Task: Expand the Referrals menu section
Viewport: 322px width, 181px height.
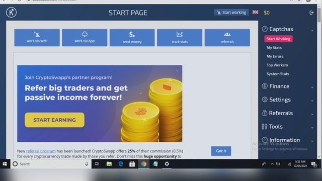Action: click(x=287, y=113)
